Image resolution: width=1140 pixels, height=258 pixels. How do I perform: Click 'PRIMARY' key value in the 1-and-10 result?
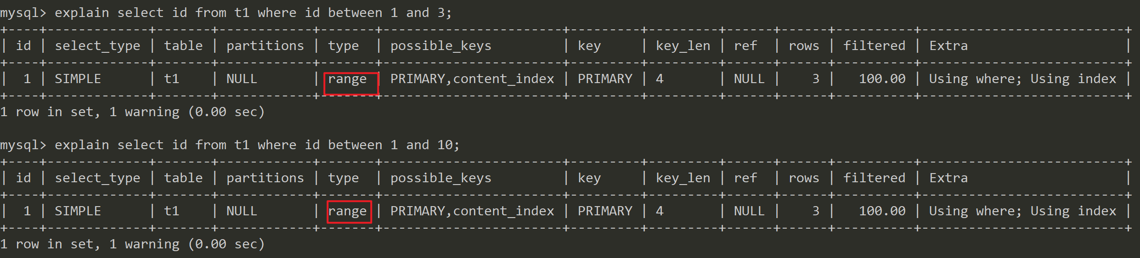click(605, 211)
